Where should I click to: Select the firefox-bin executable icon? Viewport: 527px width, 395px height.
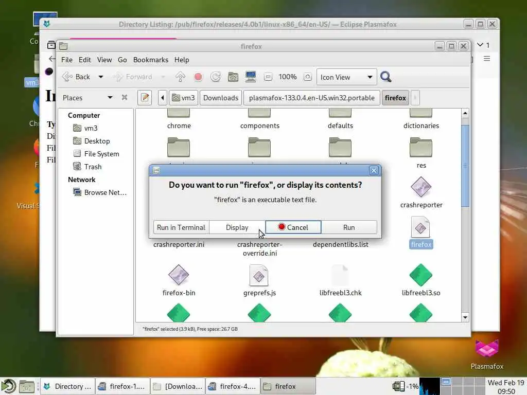pyautogui.click(x=179, y=275)
